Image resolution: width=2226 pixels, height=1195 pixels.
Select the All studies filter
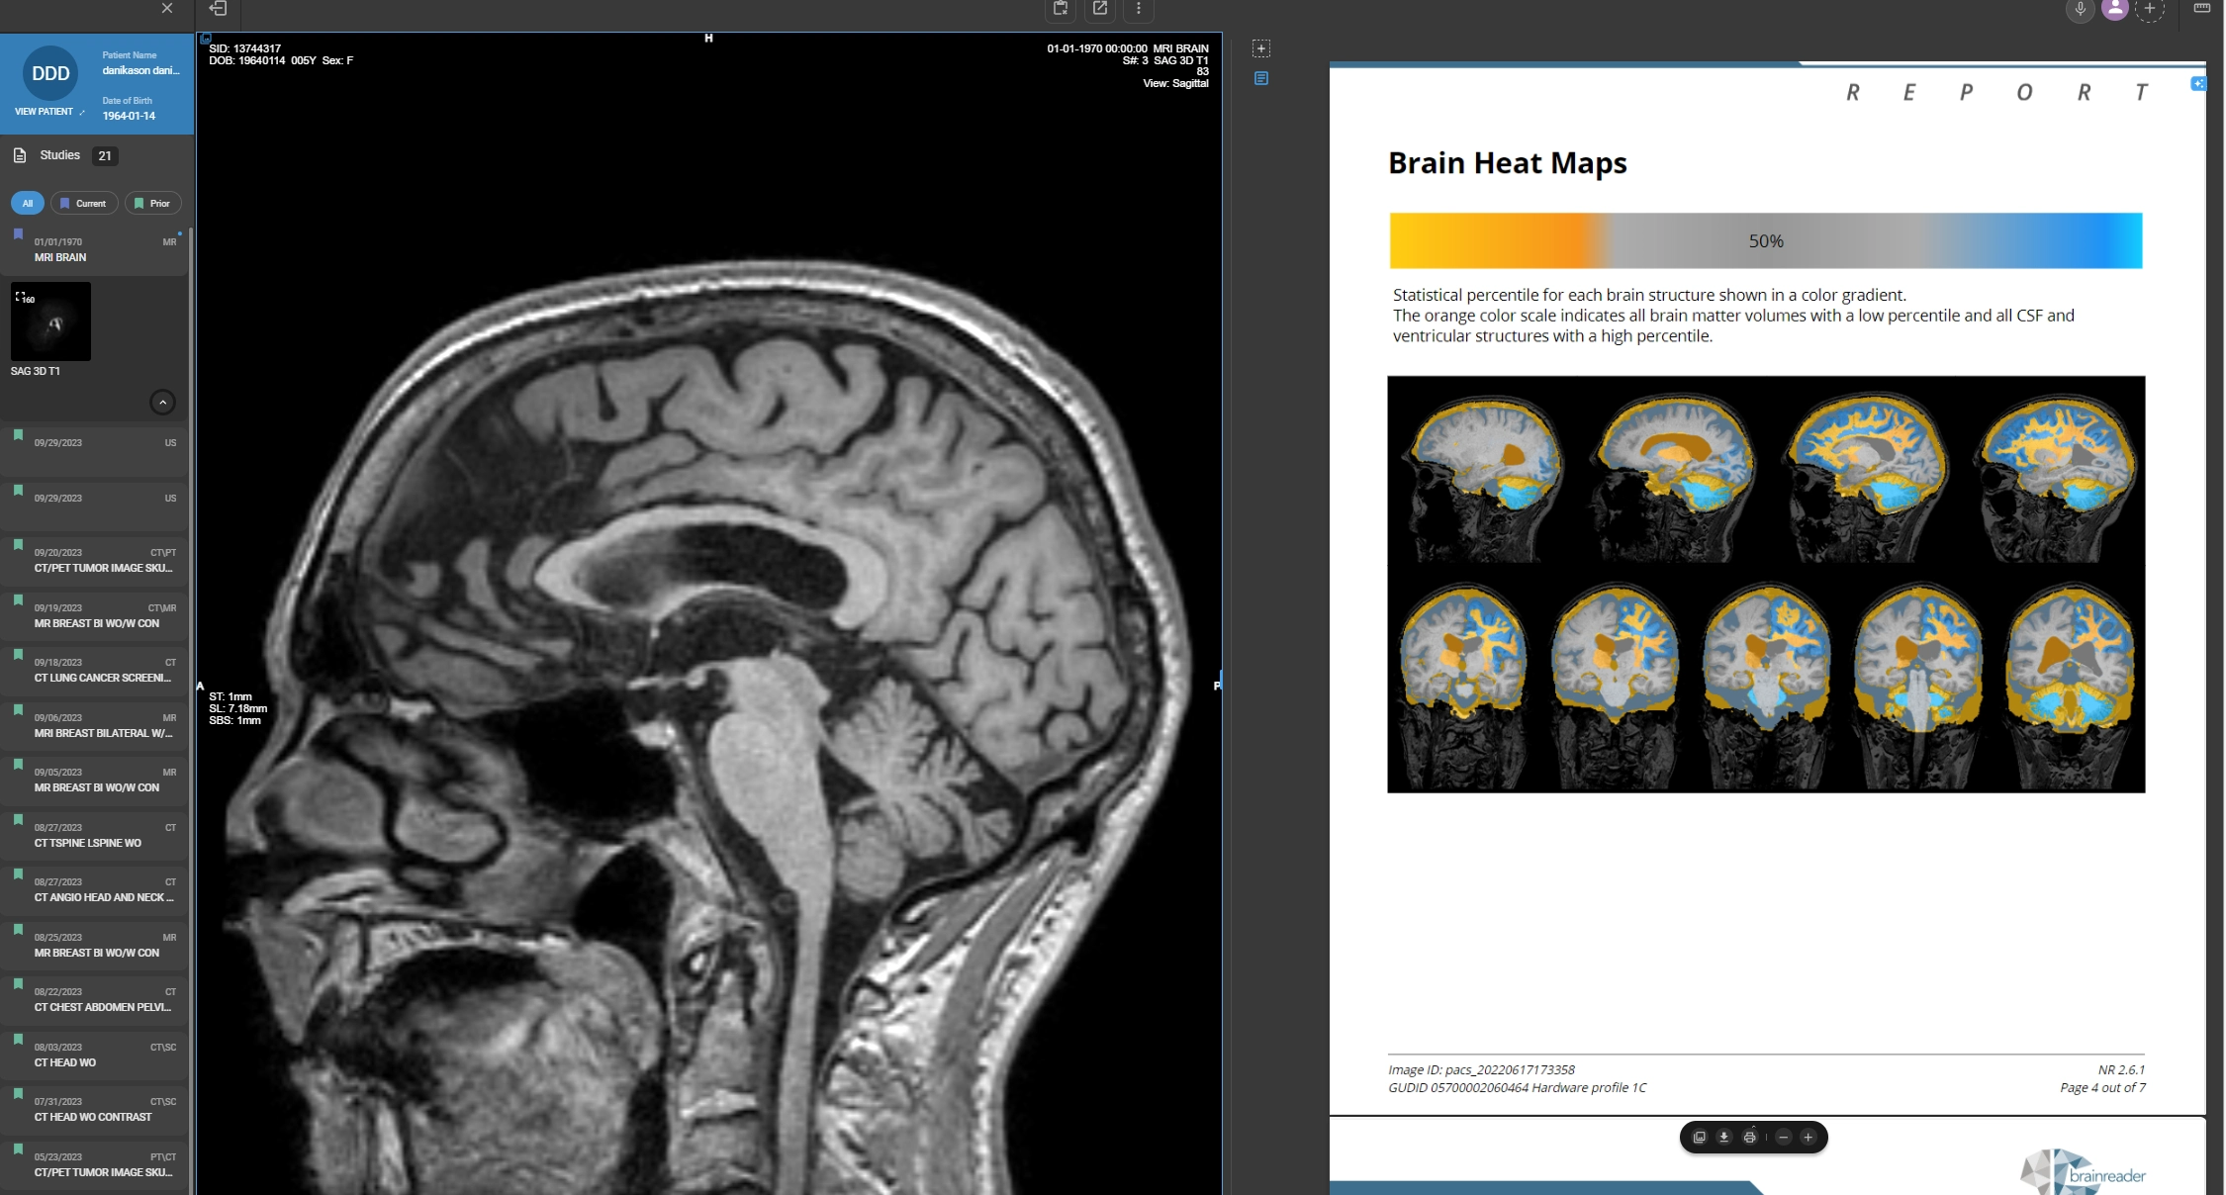click(28, 203)
